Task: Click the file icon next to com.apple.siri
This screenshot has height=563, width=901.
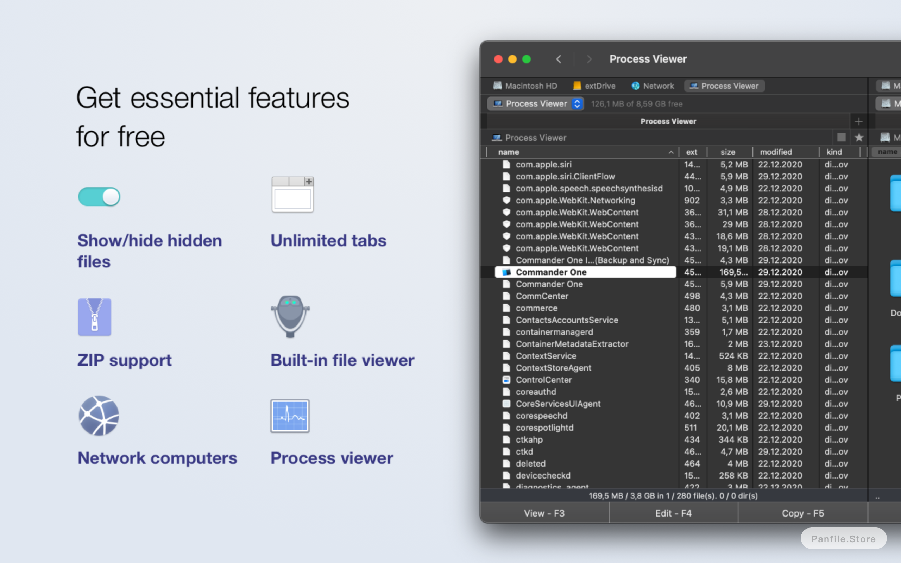Action: [506, 165]
